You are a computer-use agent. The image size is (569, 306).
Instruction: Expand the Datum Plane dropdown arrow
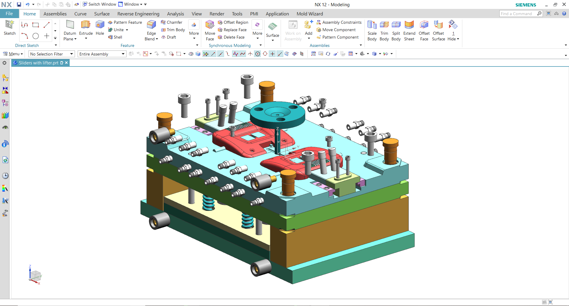75,39
